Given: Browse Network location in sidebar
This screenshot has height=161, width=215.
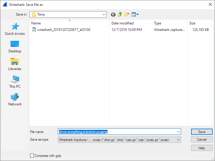Looking at the screenshot, I should 15,100.
